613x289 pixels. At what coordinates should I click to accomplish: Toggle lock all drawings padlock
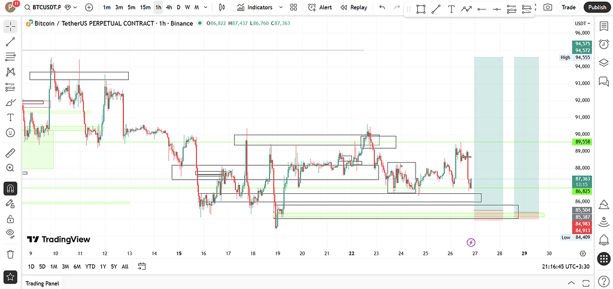click(x=10, y=219)
